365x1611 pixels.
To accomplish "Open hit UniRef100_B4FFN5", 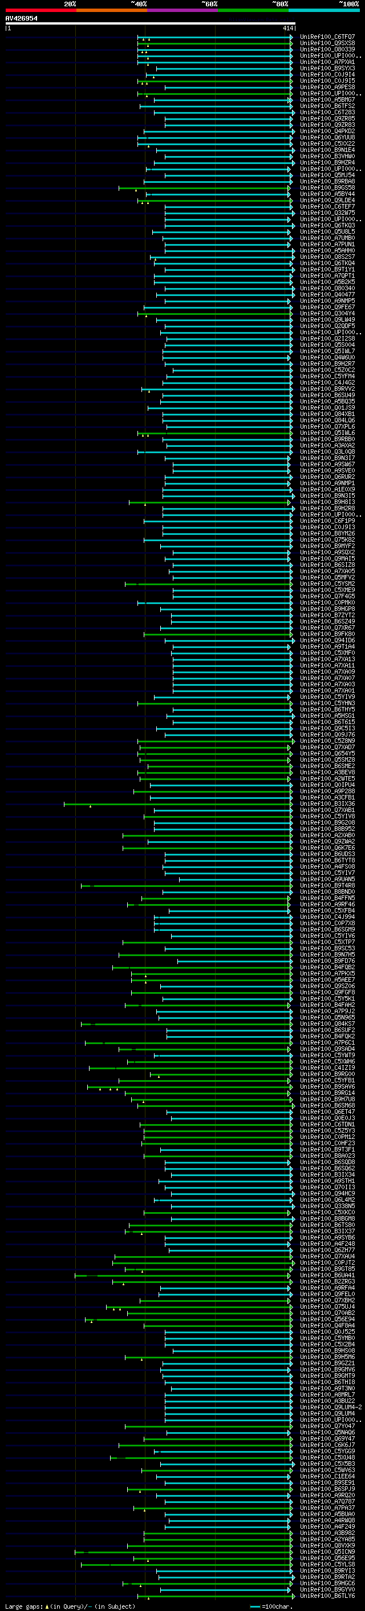I will click(327, 898).
